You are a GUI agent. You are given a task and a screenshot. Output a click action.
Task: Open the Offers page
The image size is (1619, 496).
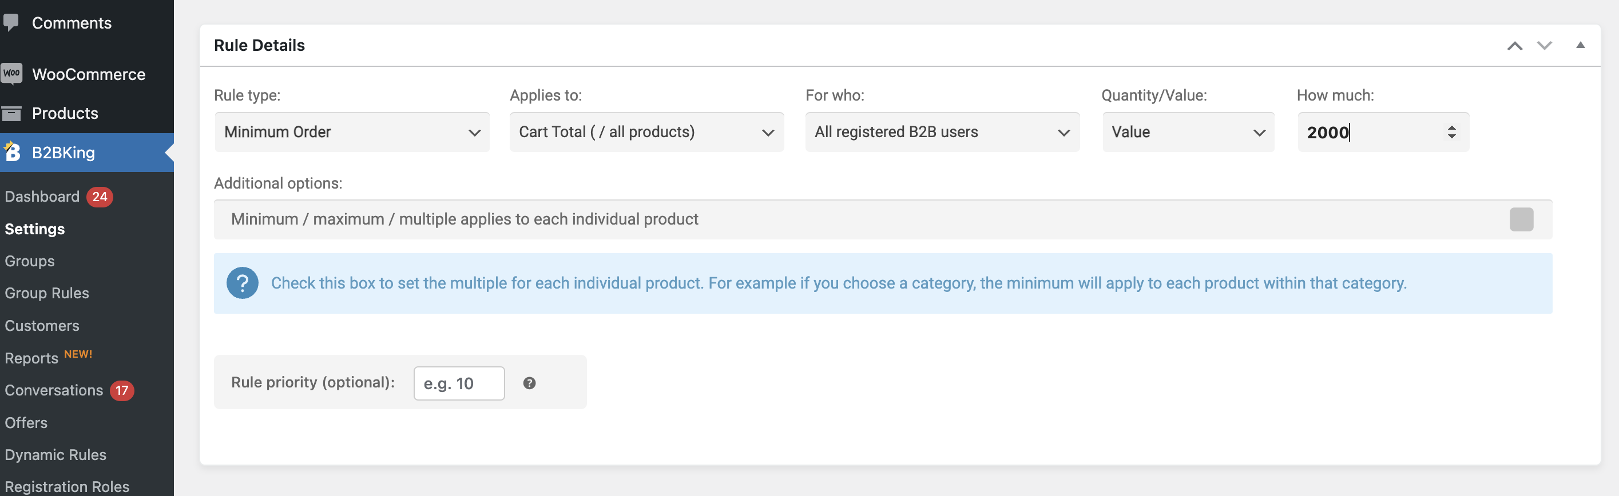[26, 422]
